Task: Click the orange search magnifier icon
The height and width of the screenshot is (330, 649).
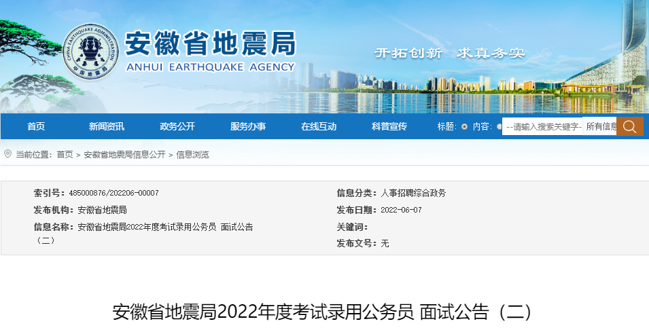Action: coord(629,126)
